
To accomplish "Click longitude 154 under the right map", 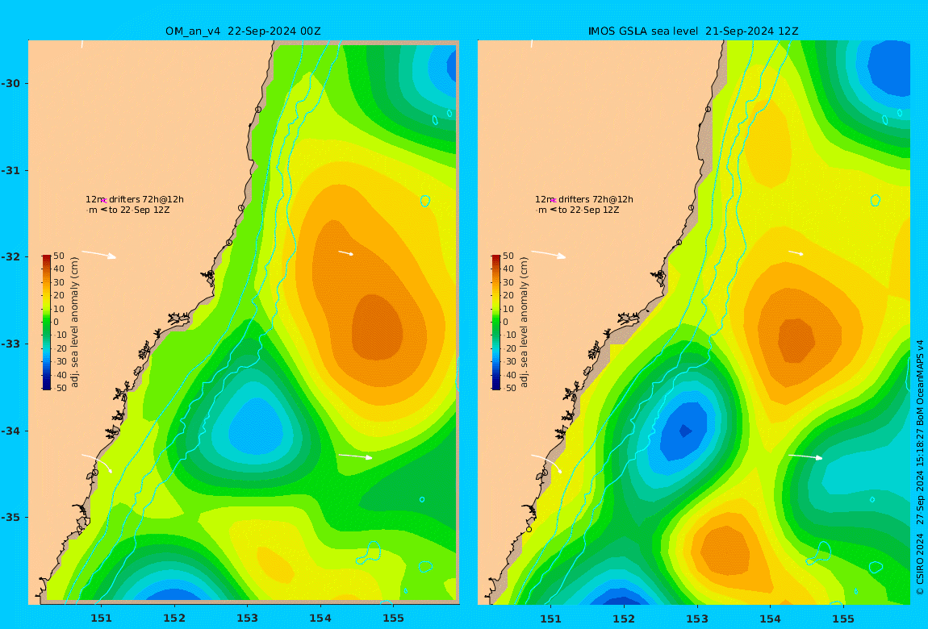I will tap(770, 619).
